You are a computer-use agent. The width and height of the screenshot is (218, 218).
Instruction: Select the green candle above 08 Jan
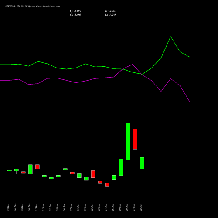point(79,175)
